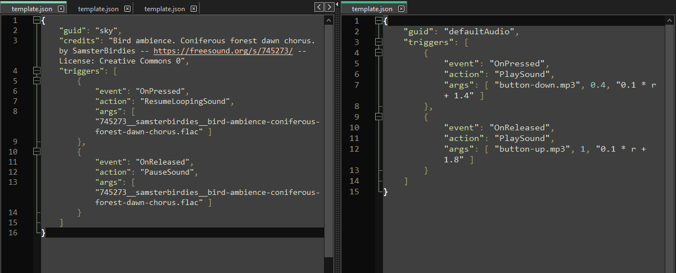Collapse the triggers array in the defaultAudio file
The image size is (676, 273).
pos(378,42)
